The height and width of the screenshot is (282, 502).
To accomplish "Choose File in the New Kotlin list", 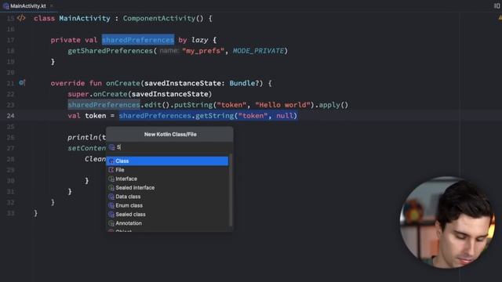I will [167, 170].
